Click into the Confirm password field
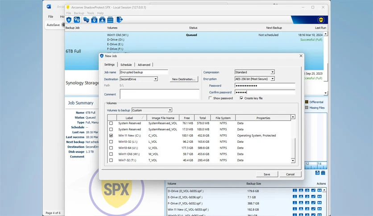The image size is (373, 216). (x=265, y=92)
